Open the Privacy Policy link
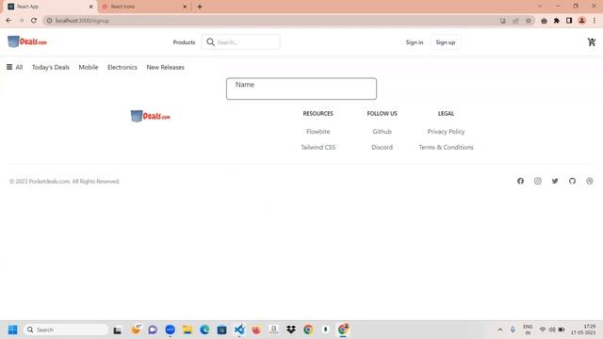 446,132
